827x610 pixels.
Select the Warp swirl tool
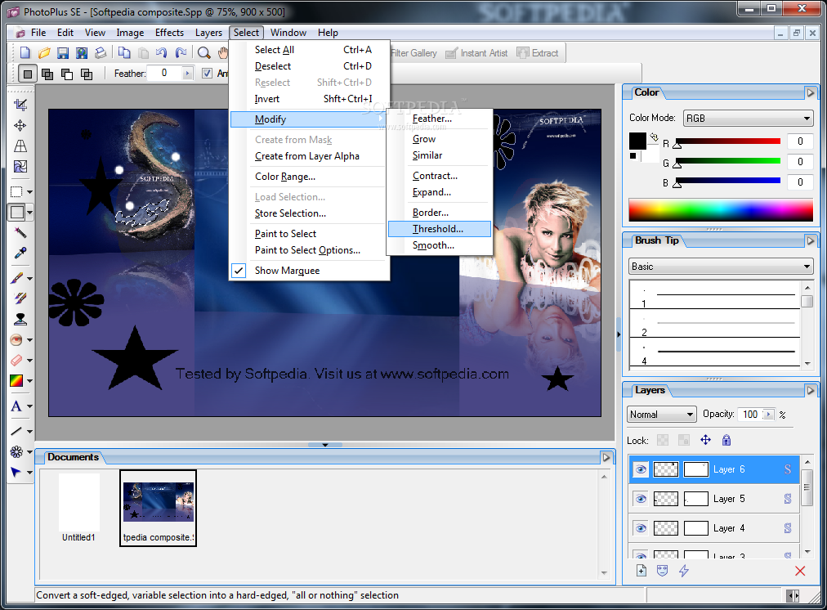tap(20, 167)
